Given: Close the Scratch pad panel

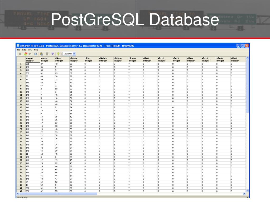Looking at the screenshot, I should click(x=247, y=198).
